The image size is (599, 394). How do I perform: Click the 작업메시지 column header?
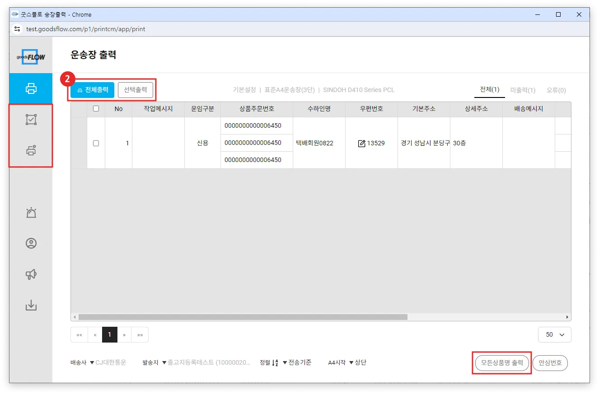coord(158,109)
